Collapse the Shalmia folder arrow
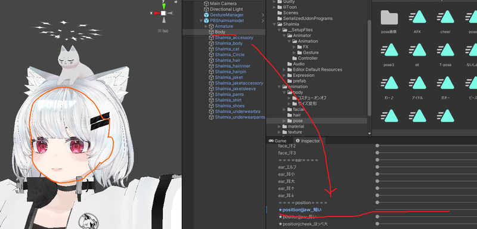 (274, 24)
